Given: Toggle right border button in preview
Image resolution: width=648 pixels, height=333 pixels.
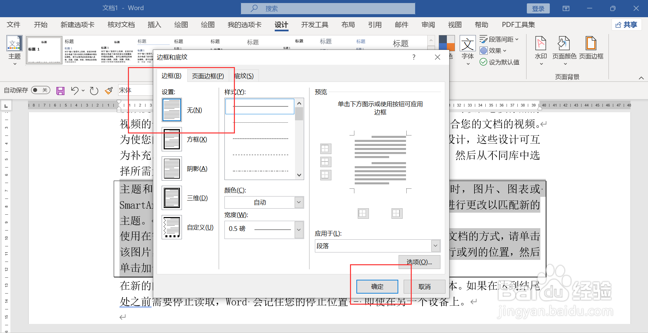Looking at the screenshot, I should click(397, 213).
